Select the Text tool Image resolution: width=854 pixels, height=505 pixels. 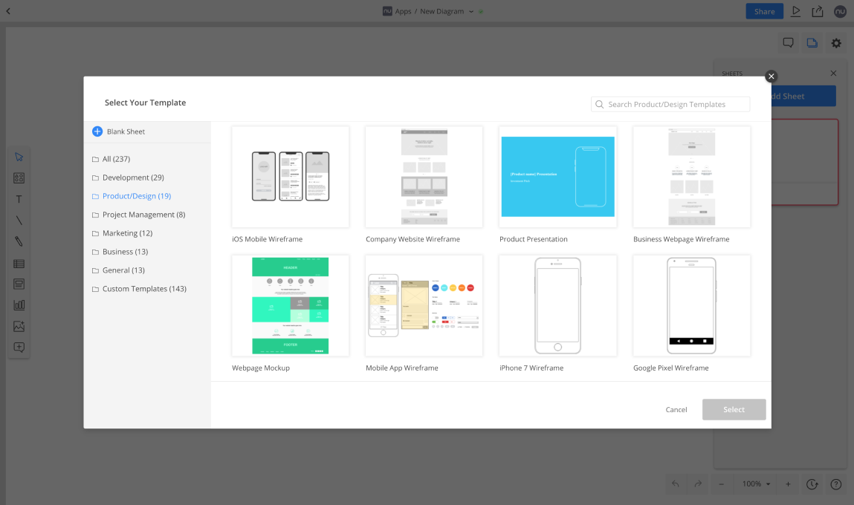click(19, 198)
